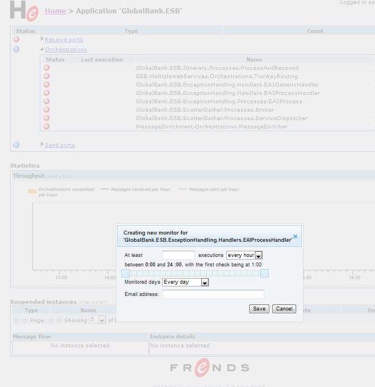
Task: Click blue status icon for Send ports
Action: click(16, 145)
